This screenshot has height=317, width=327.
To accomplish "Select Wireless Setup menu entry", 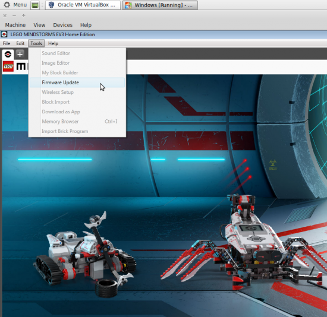I will pos(77,92).
